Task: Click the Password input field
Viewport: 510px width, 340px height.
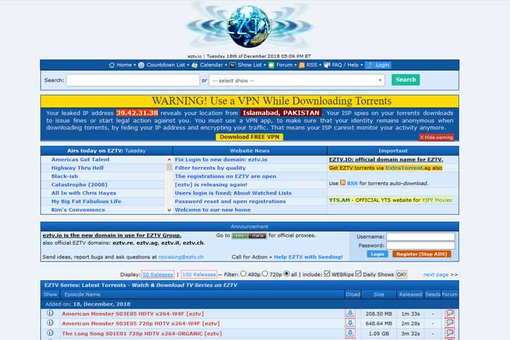Action: 420,245
